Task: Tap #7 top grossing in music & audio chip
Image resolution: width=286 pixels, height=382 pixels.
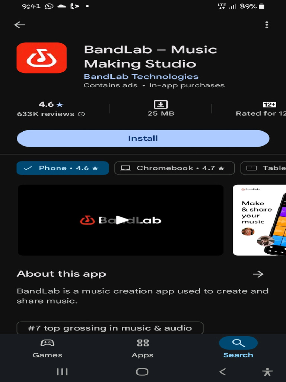Action: [x=110, y=328]
